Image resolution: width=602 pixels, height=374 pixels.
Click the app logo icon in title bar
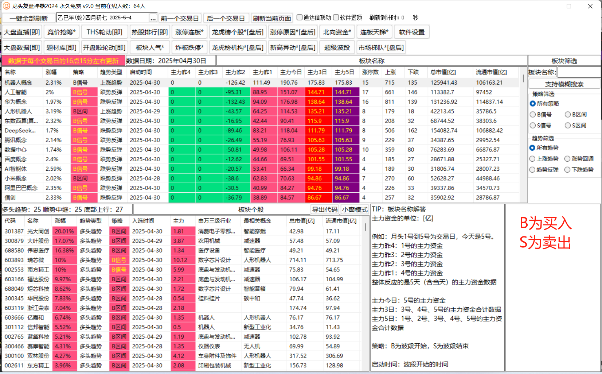click(6, 6)
